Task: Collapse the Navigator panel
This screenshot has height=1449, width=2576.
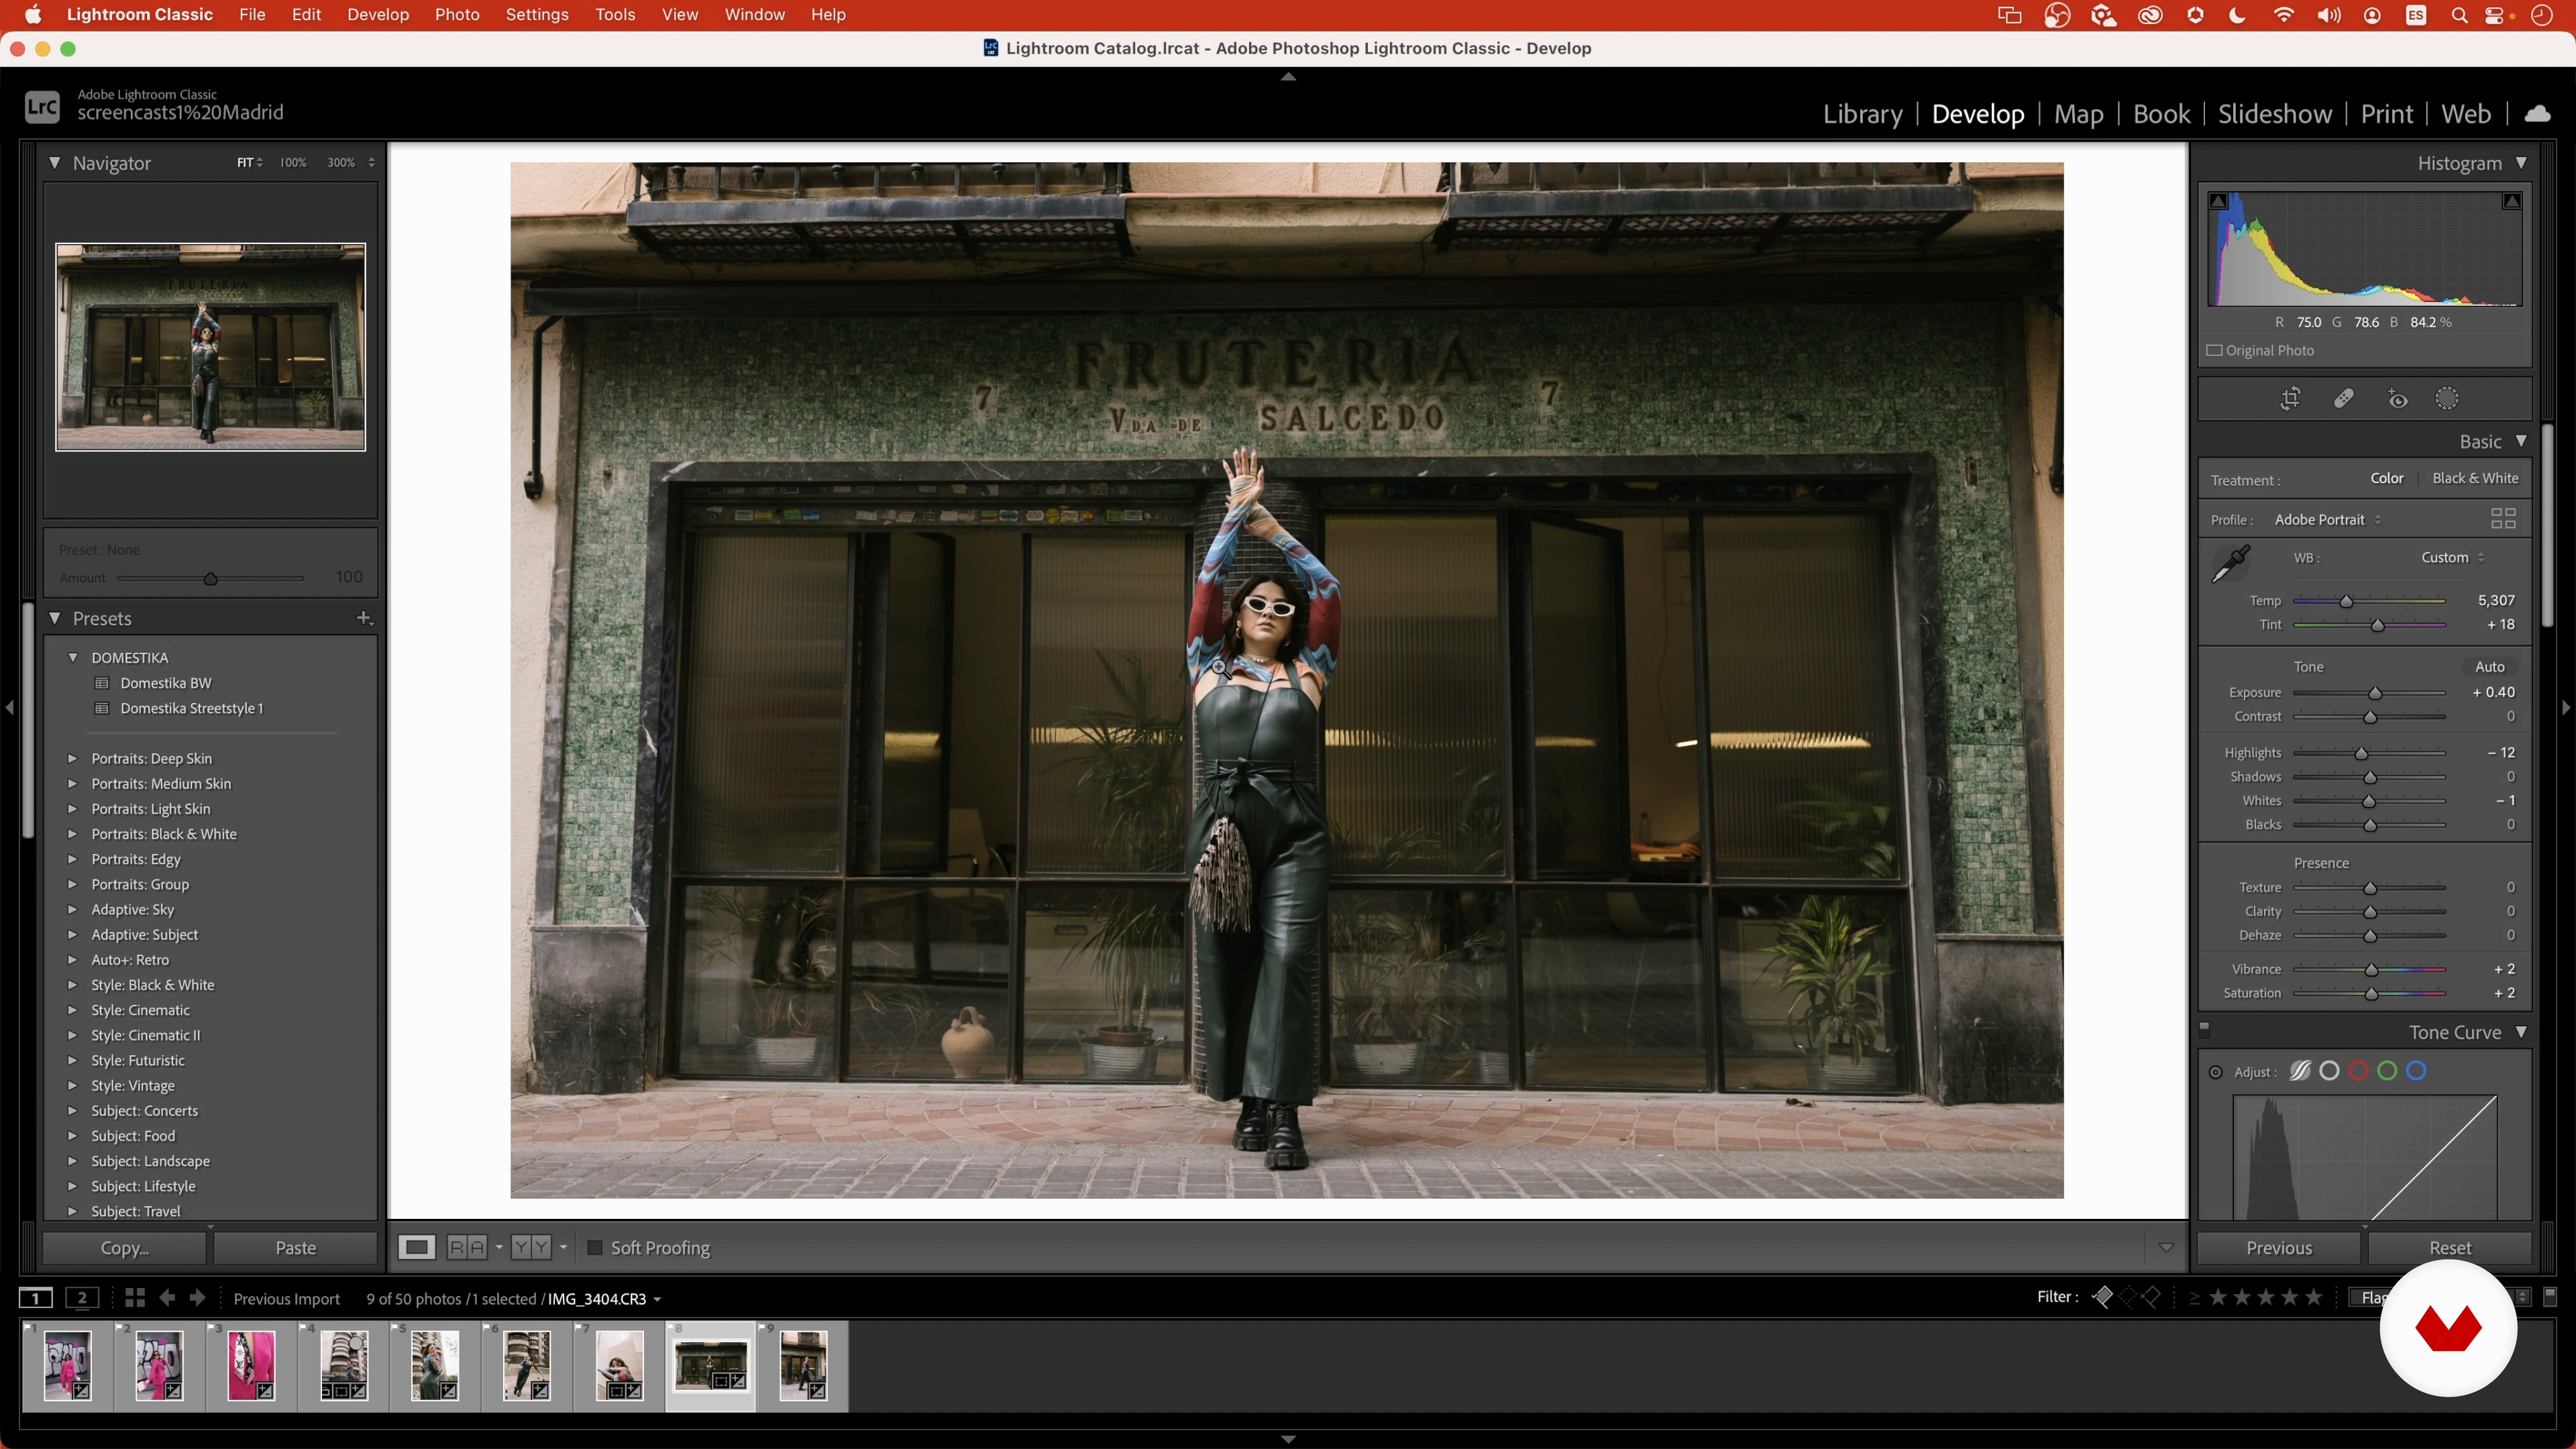Action: pyautogui.click(x=54, y=162)
